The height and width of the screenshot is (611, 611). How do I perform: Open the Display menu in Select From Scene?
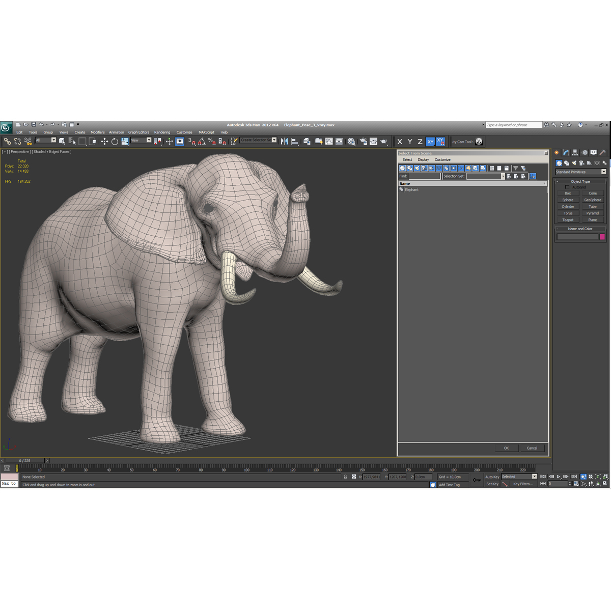(423, 159)
